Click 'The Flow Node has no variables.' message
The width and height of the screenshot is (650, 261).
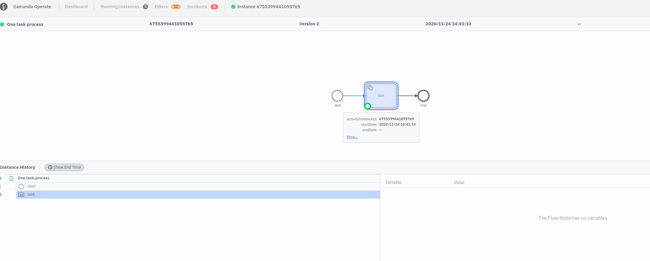573,218
